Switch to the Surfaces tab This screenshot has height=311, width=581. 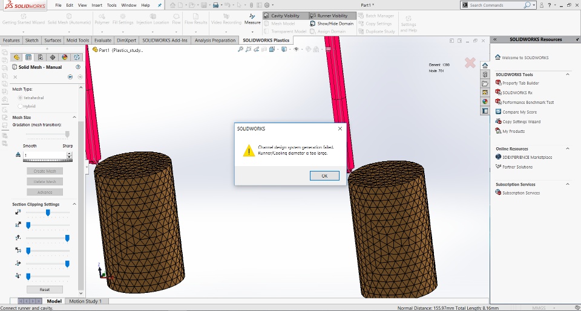click(x=53, y=40)
